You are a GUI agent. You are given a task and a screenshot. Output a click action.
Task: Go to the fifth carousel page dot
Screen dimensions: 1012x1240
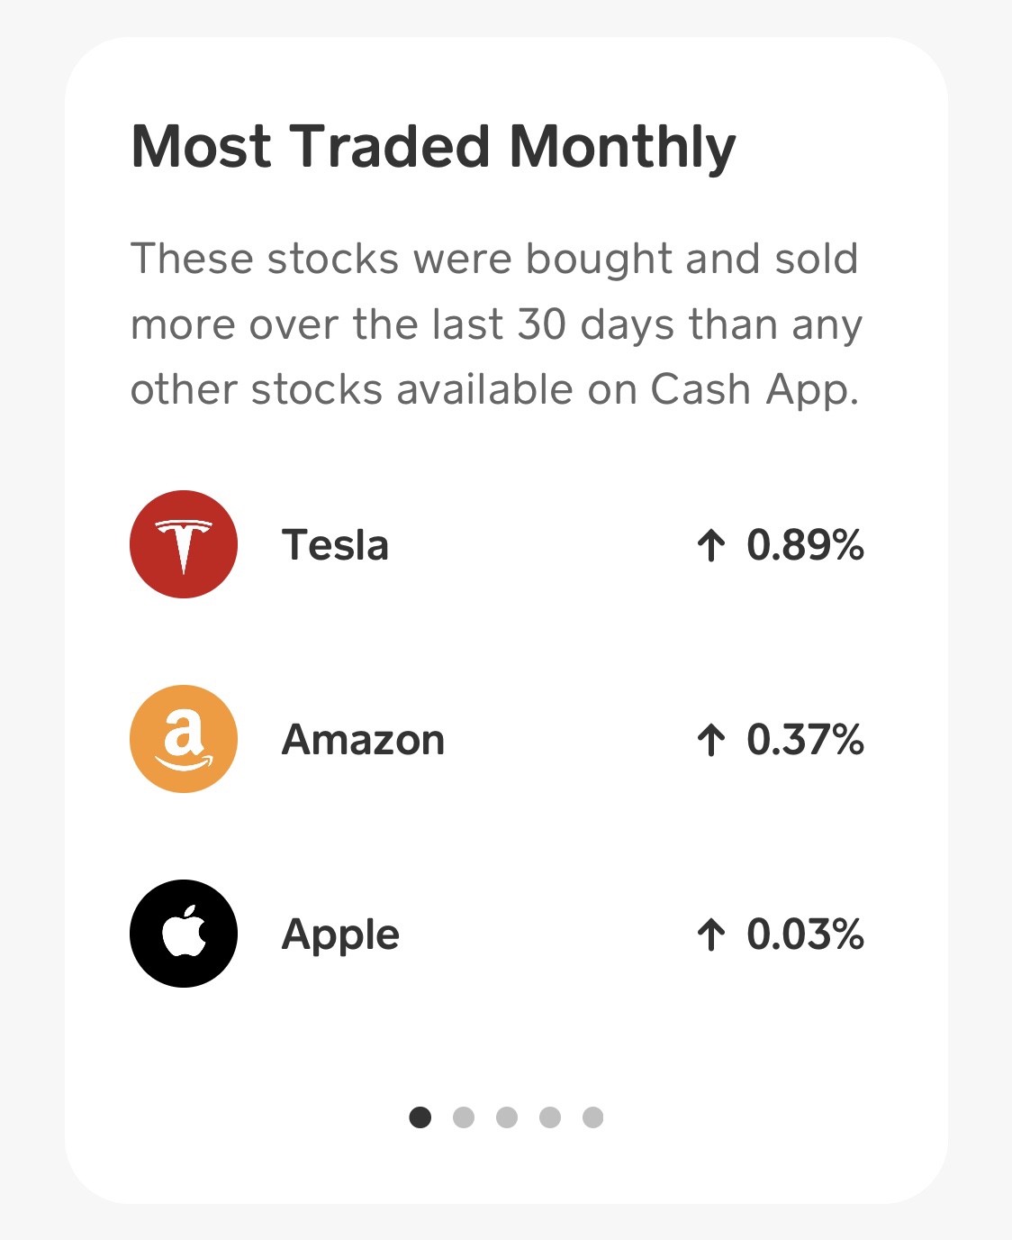pos(592,1117)
